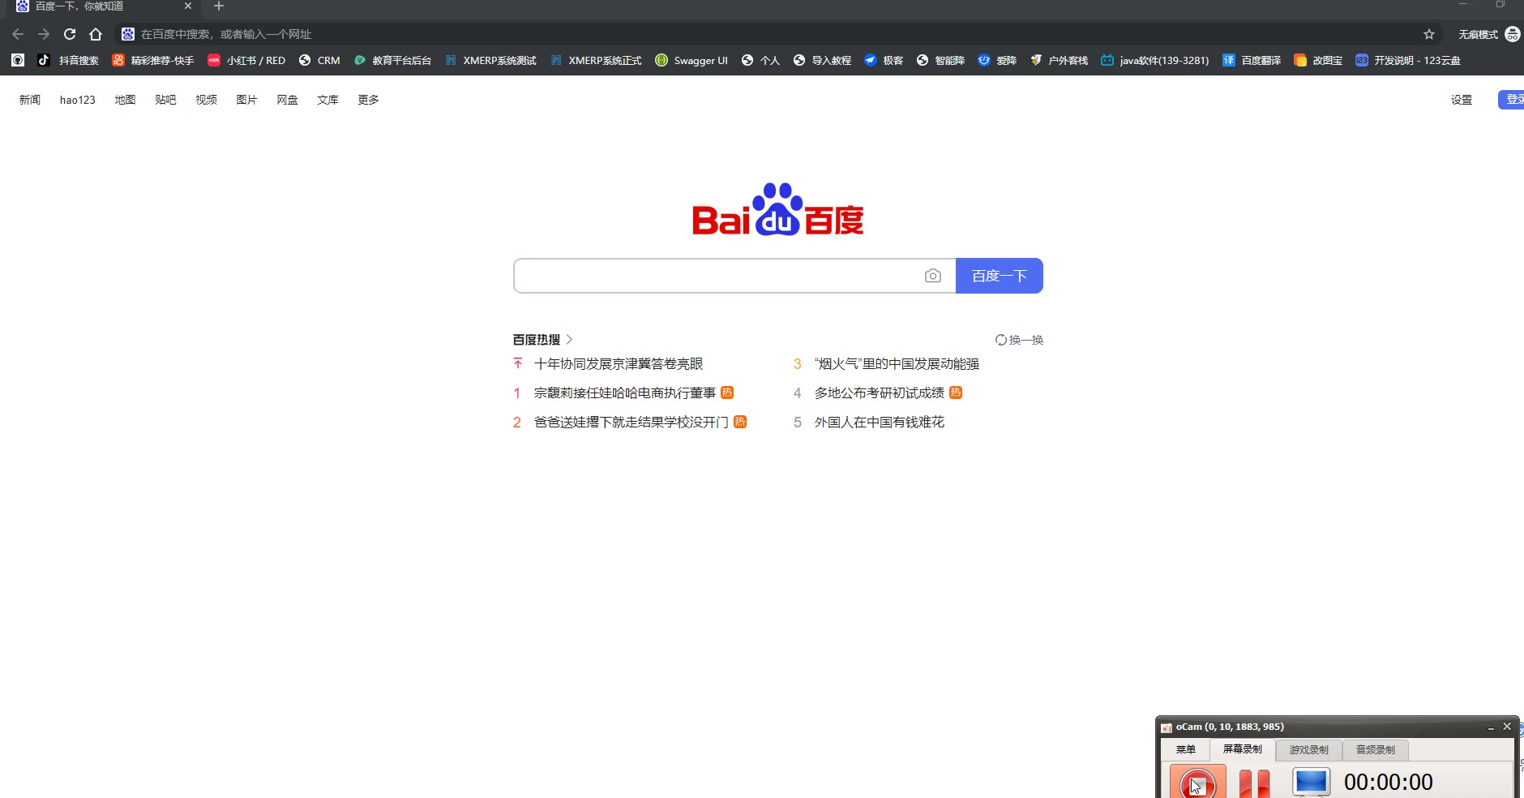Open hot search 多地公布考研初试成绩
1524x798 pixels.
tap(880, 393)
